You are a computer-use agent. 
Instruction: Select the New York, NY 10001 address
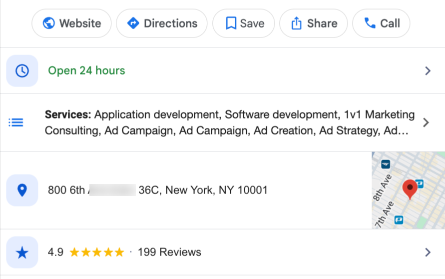[x=216, y=190]
